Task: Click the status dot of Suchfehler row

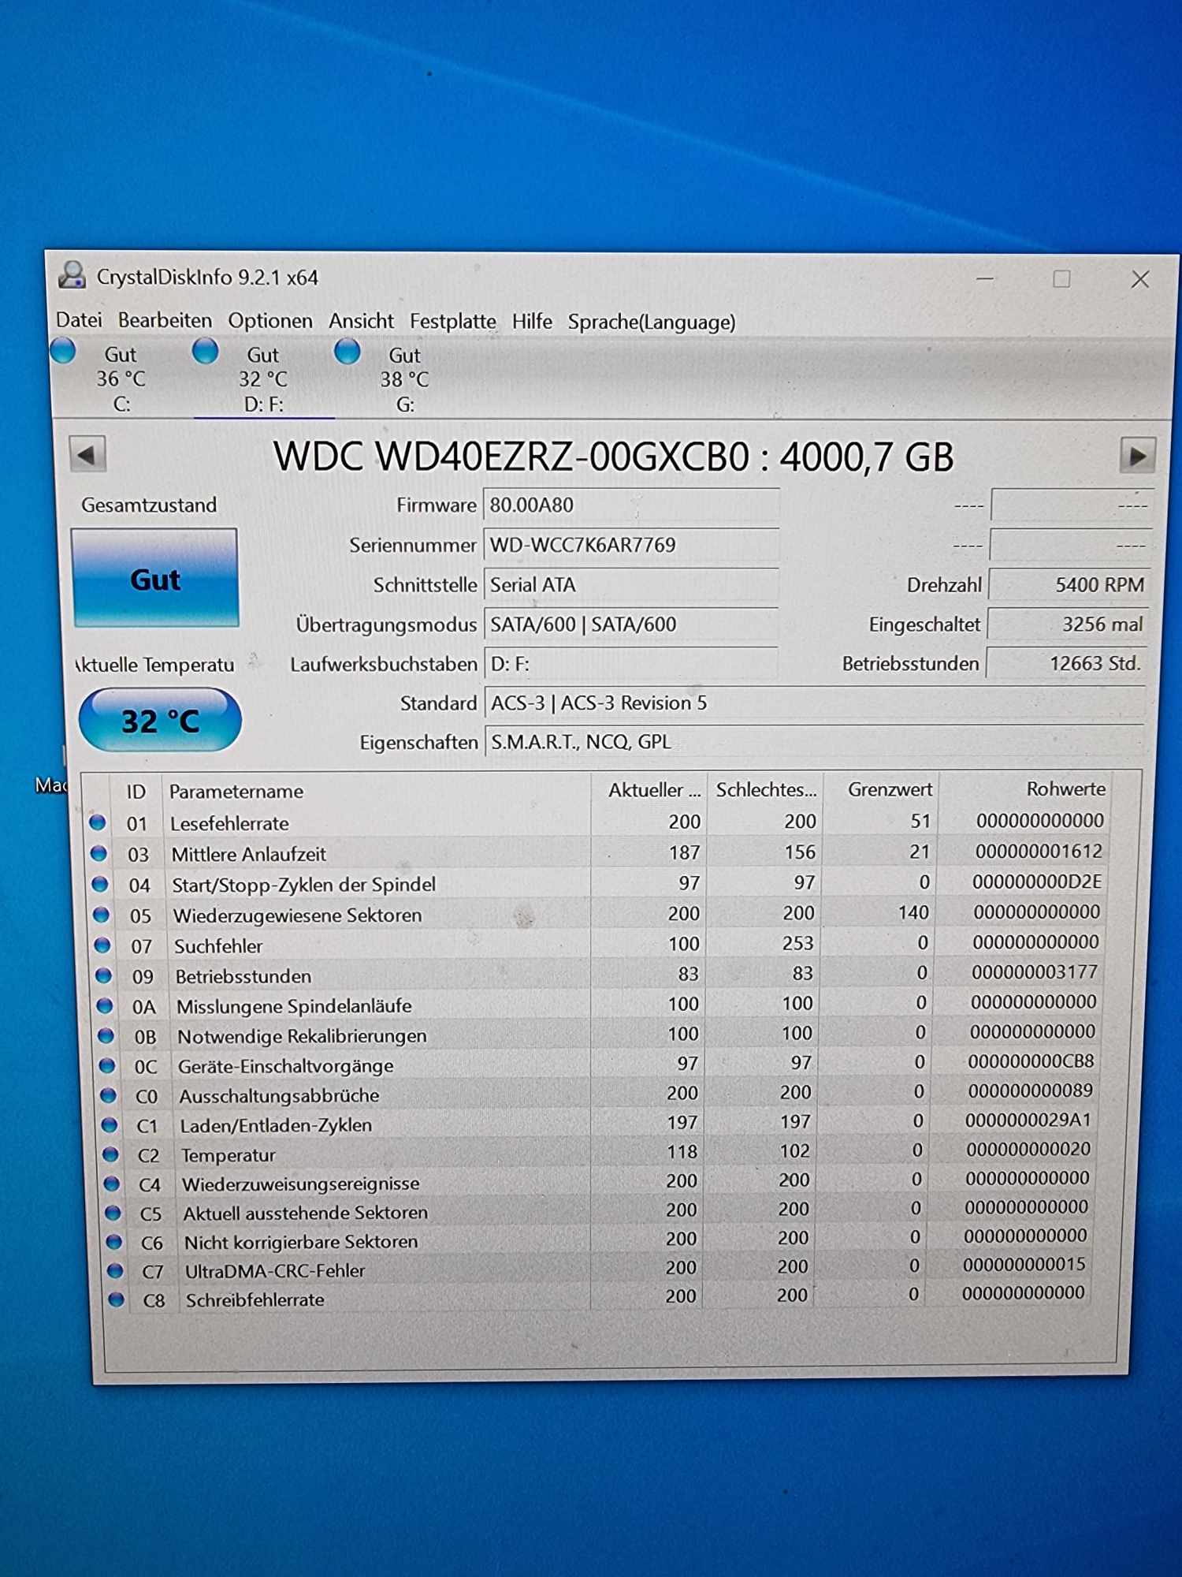Action: coord(102,945)
